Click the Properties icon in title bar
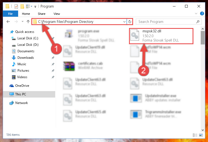 click(x=16, y=6)
